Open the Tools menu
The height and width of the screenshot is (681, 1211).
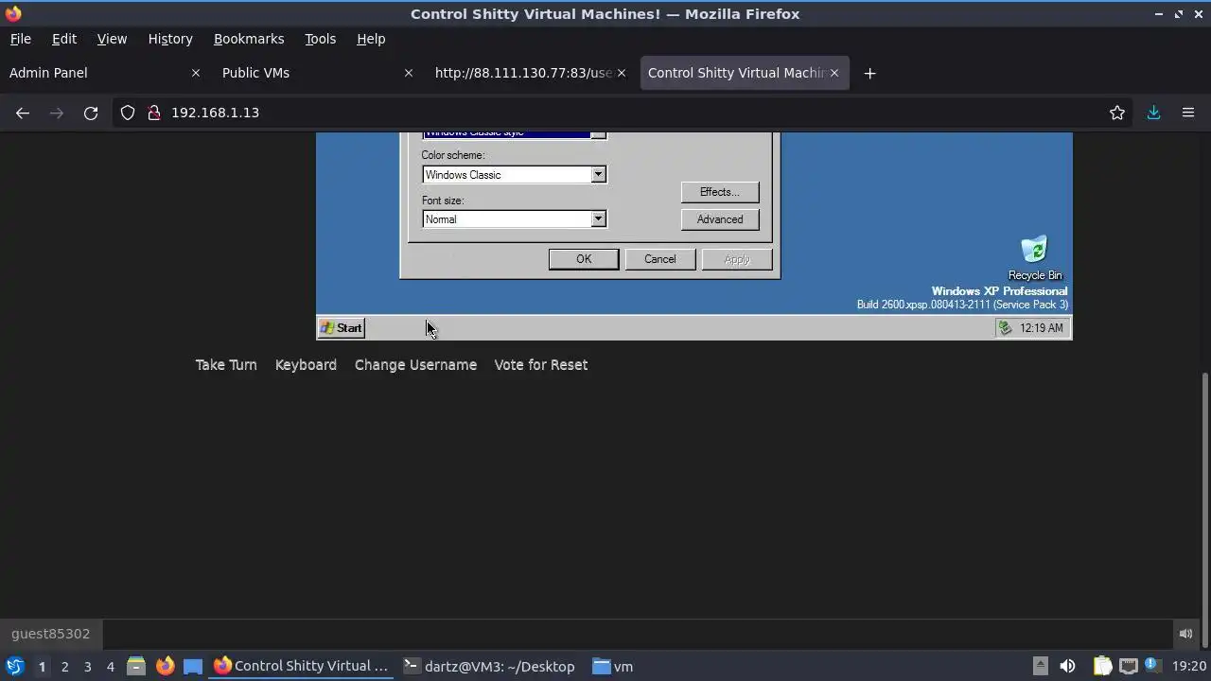pyautogui.click(x=320, y=39)
